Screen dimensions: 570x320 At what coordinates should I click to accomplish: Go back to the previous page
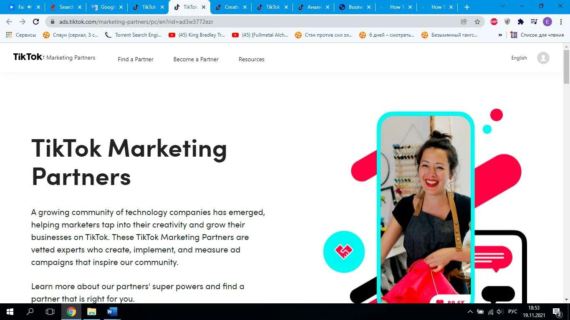(9, 22)
